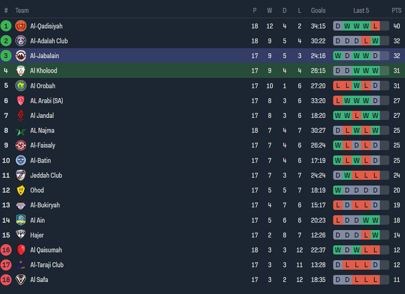
Task: Click the Ohod yellow shield badge
Action: (x=21, y=190)
